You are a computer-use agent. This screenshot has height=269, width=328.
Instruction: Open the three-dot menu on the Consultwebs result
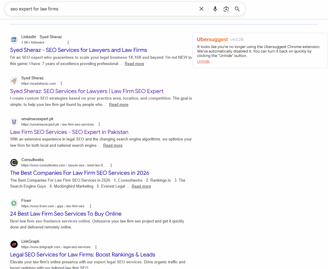click(111, 165)
